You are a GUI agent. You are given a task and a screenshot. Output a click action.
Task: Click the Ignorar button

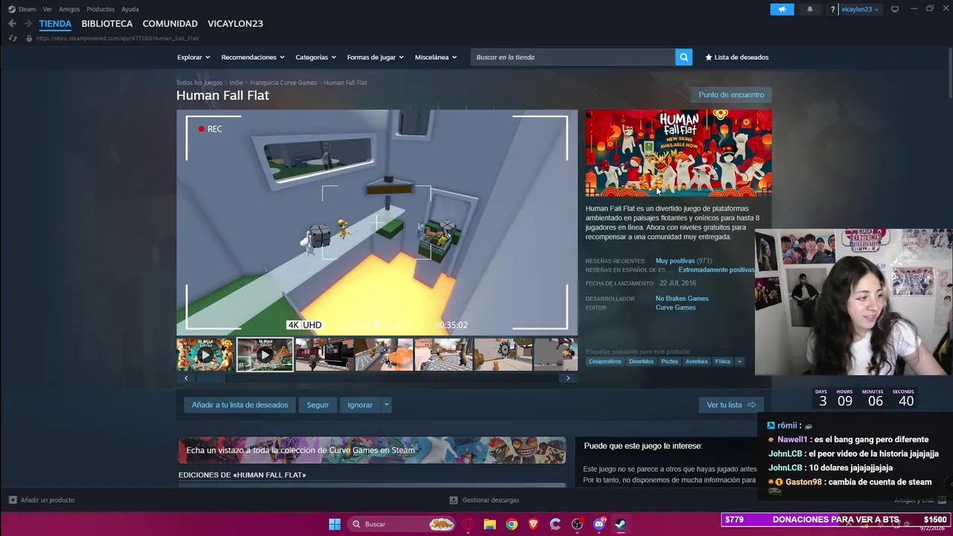tap(360, 405)
